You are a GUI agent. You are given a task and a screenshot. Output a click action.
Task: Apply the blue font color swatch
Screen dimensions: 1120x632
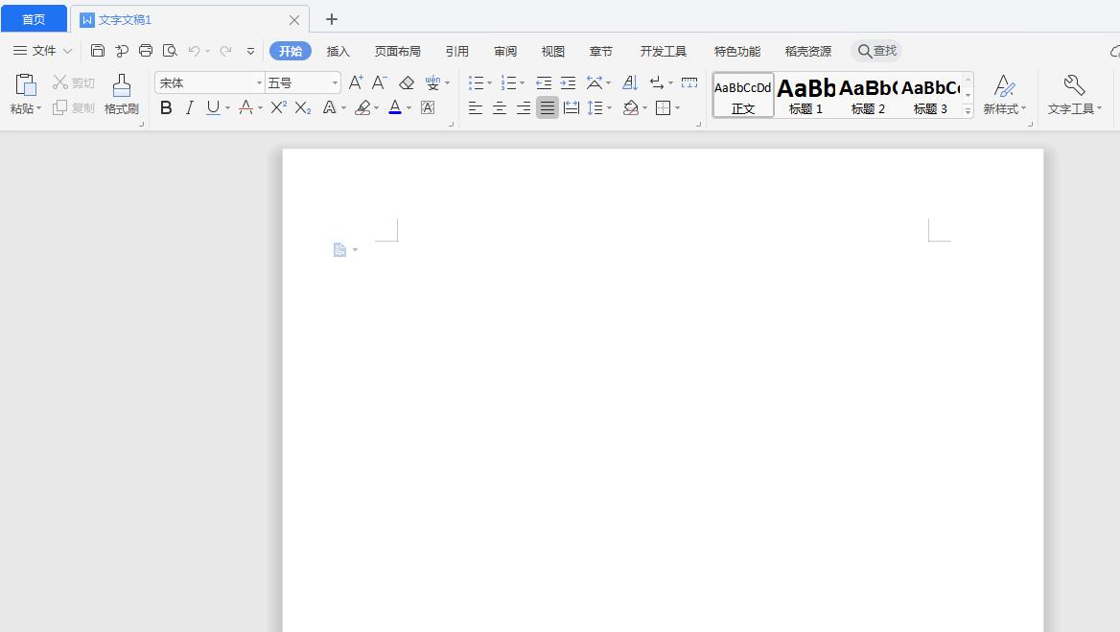click(395, 108)
